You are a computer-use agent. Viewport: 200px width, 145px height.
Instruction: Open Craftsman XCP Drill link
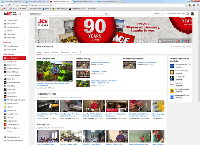(99, 71)
